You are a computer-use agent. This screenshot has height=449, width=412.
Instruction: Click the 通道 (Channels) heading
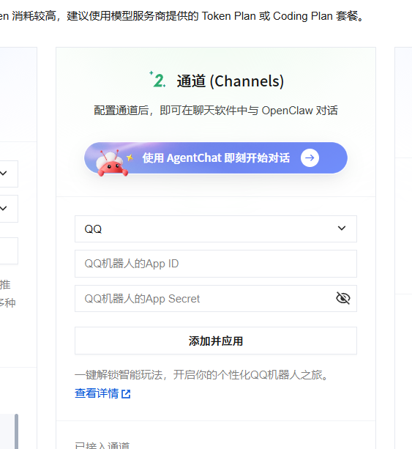point(231,81)
